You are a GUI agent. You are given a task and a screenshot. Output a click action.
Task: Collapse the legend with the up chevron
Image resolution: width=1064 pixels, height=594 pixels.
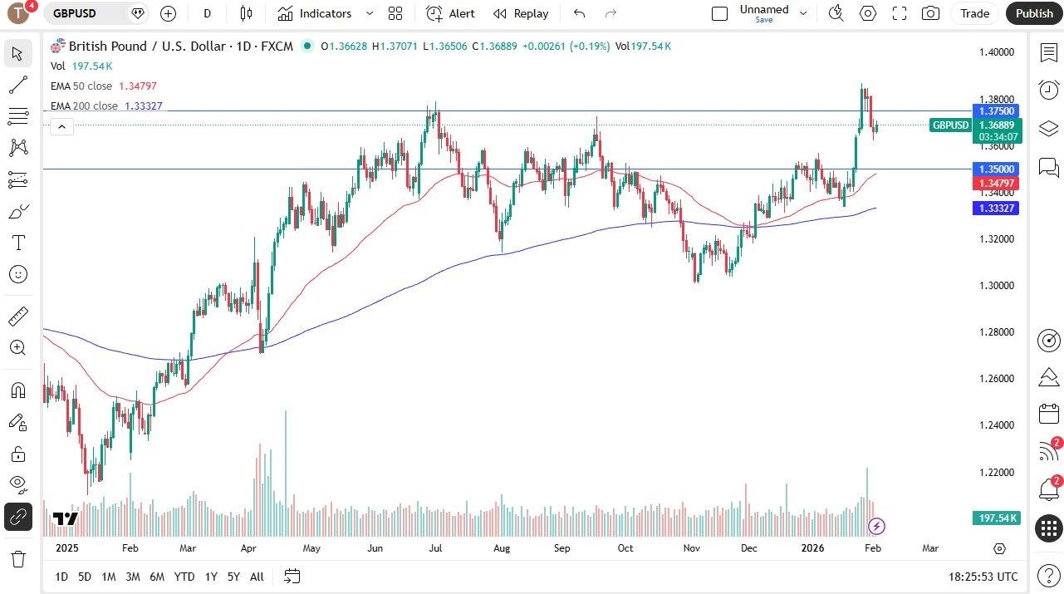(61, 126)
